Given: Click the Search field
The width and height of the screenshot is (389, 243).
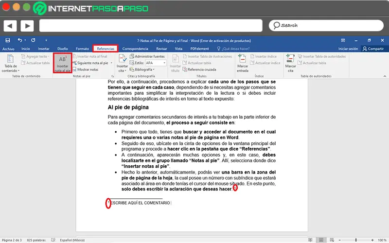Looking at the screenshot, I should (x=326, y=25).
